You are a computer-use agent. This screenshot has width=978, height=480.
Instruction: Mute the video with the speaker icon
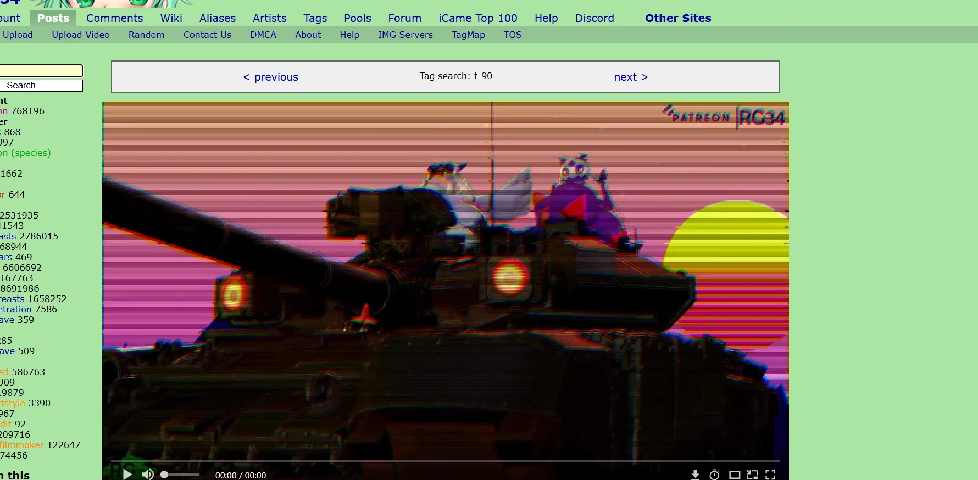point(148,475)
